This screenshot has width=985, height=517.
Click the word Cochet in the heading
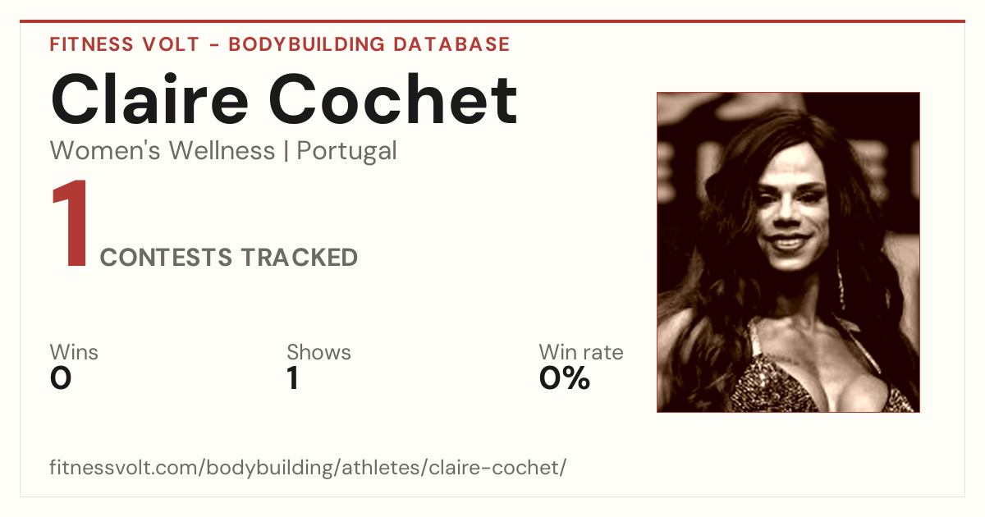pos(393,100)
